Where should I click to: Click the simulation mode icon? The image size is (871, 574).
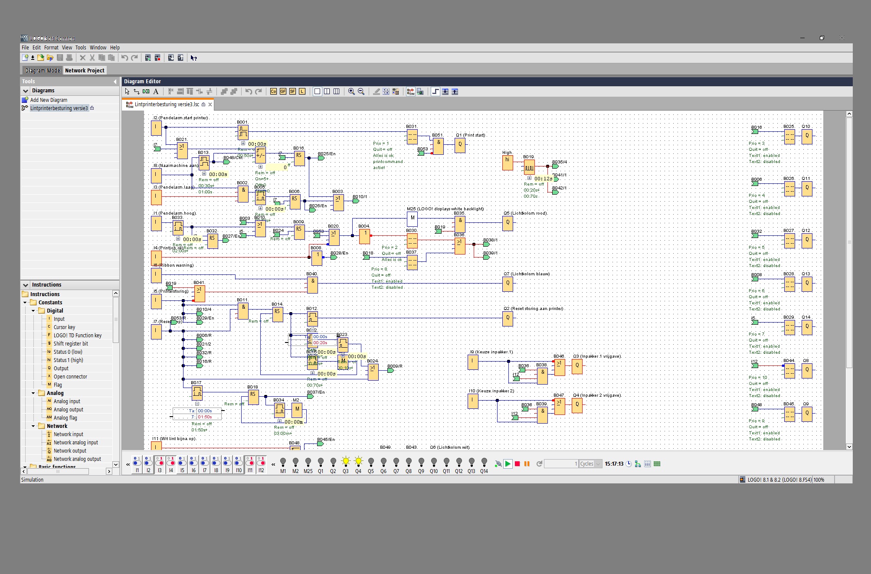pyautogui.click(x=410, y=91)
